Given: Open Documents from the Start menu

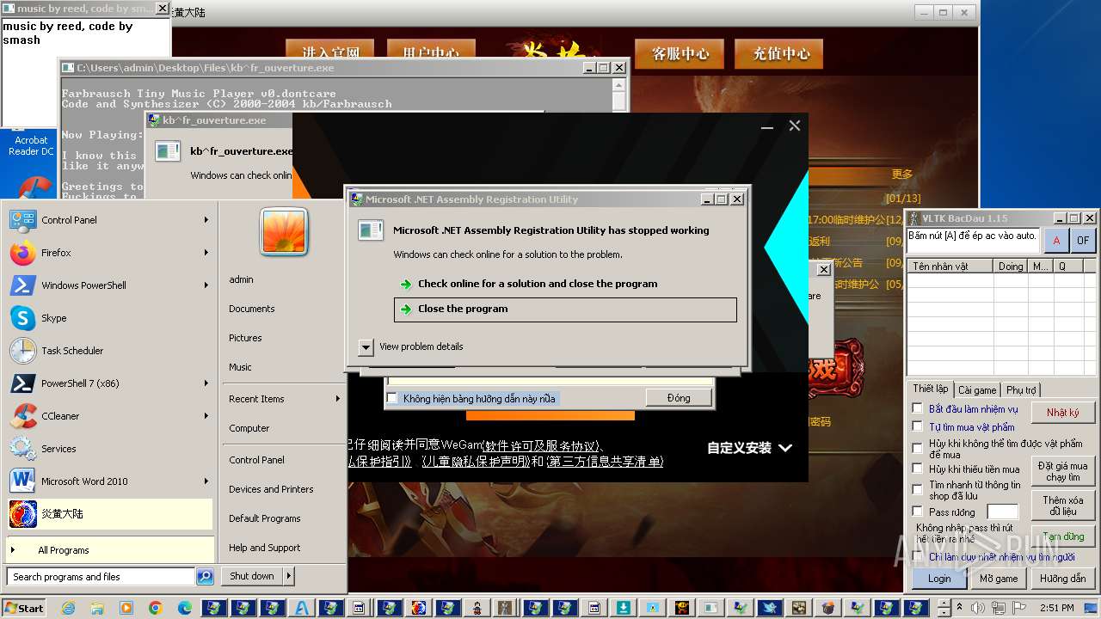Looking at the screenshot, I should click(252, 309).
